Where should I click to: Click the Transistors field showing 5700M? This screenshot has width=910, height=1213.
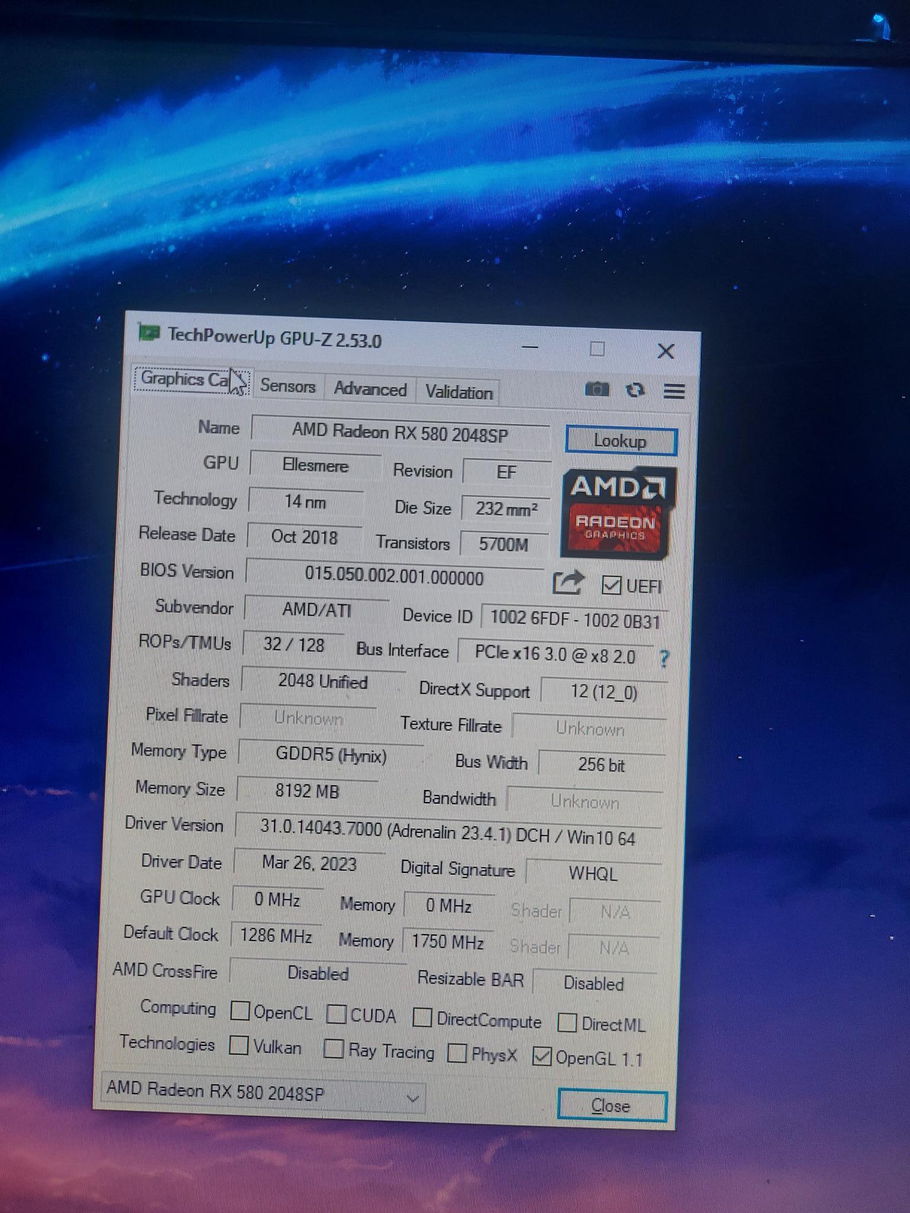pos(504,544)
